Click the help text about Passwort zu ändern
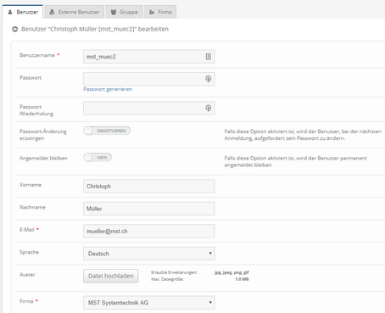The width and height of the screenshot is (385, 313). 303,135
